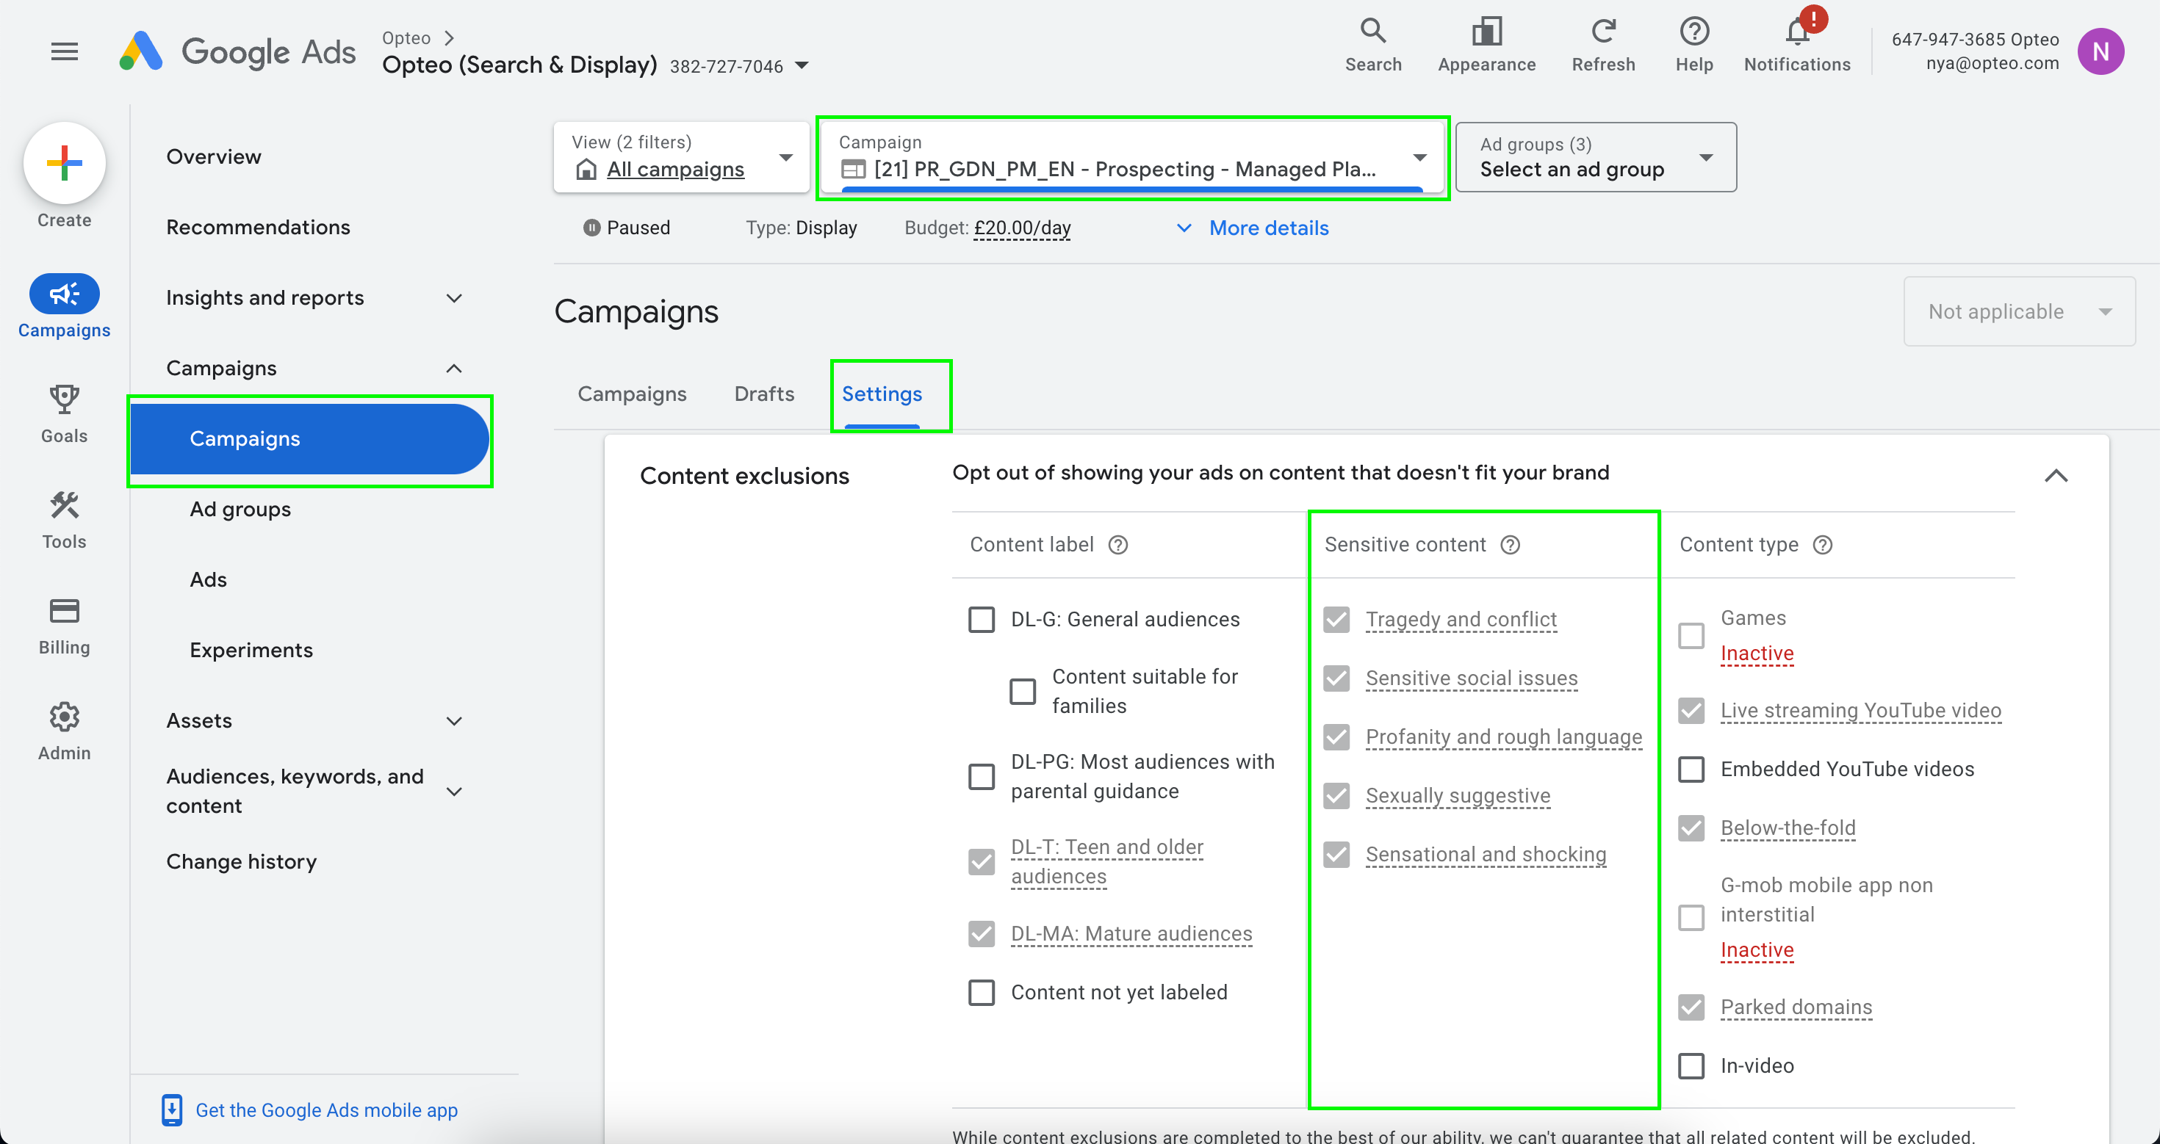Click the Sensitive content help icon
Screen dimensions: 2160x1144
coord(1509,545)
